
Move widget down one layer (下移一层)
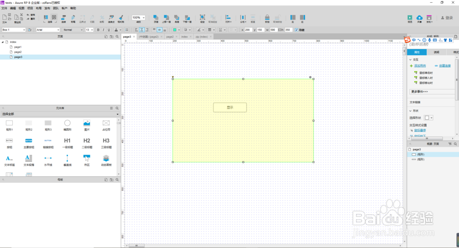click(187, 19)
